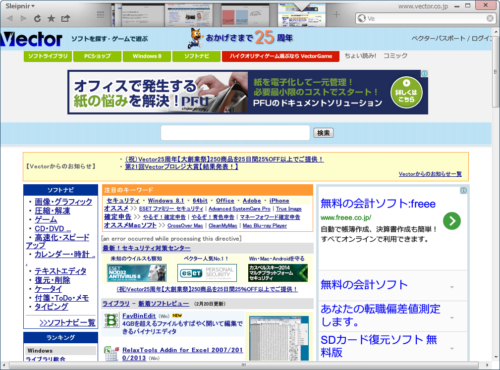Click the RelaxTools Excel addin icon

click(x=111, y=354)
